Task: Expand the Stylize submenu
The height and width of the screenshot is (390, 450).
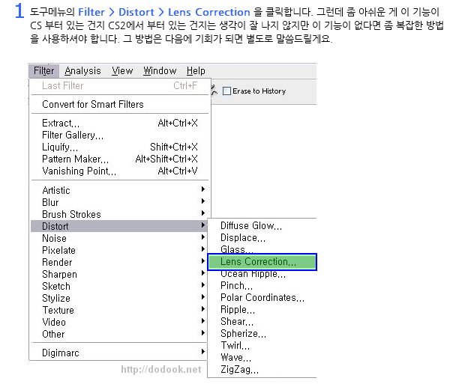Action: pos(119,299)
